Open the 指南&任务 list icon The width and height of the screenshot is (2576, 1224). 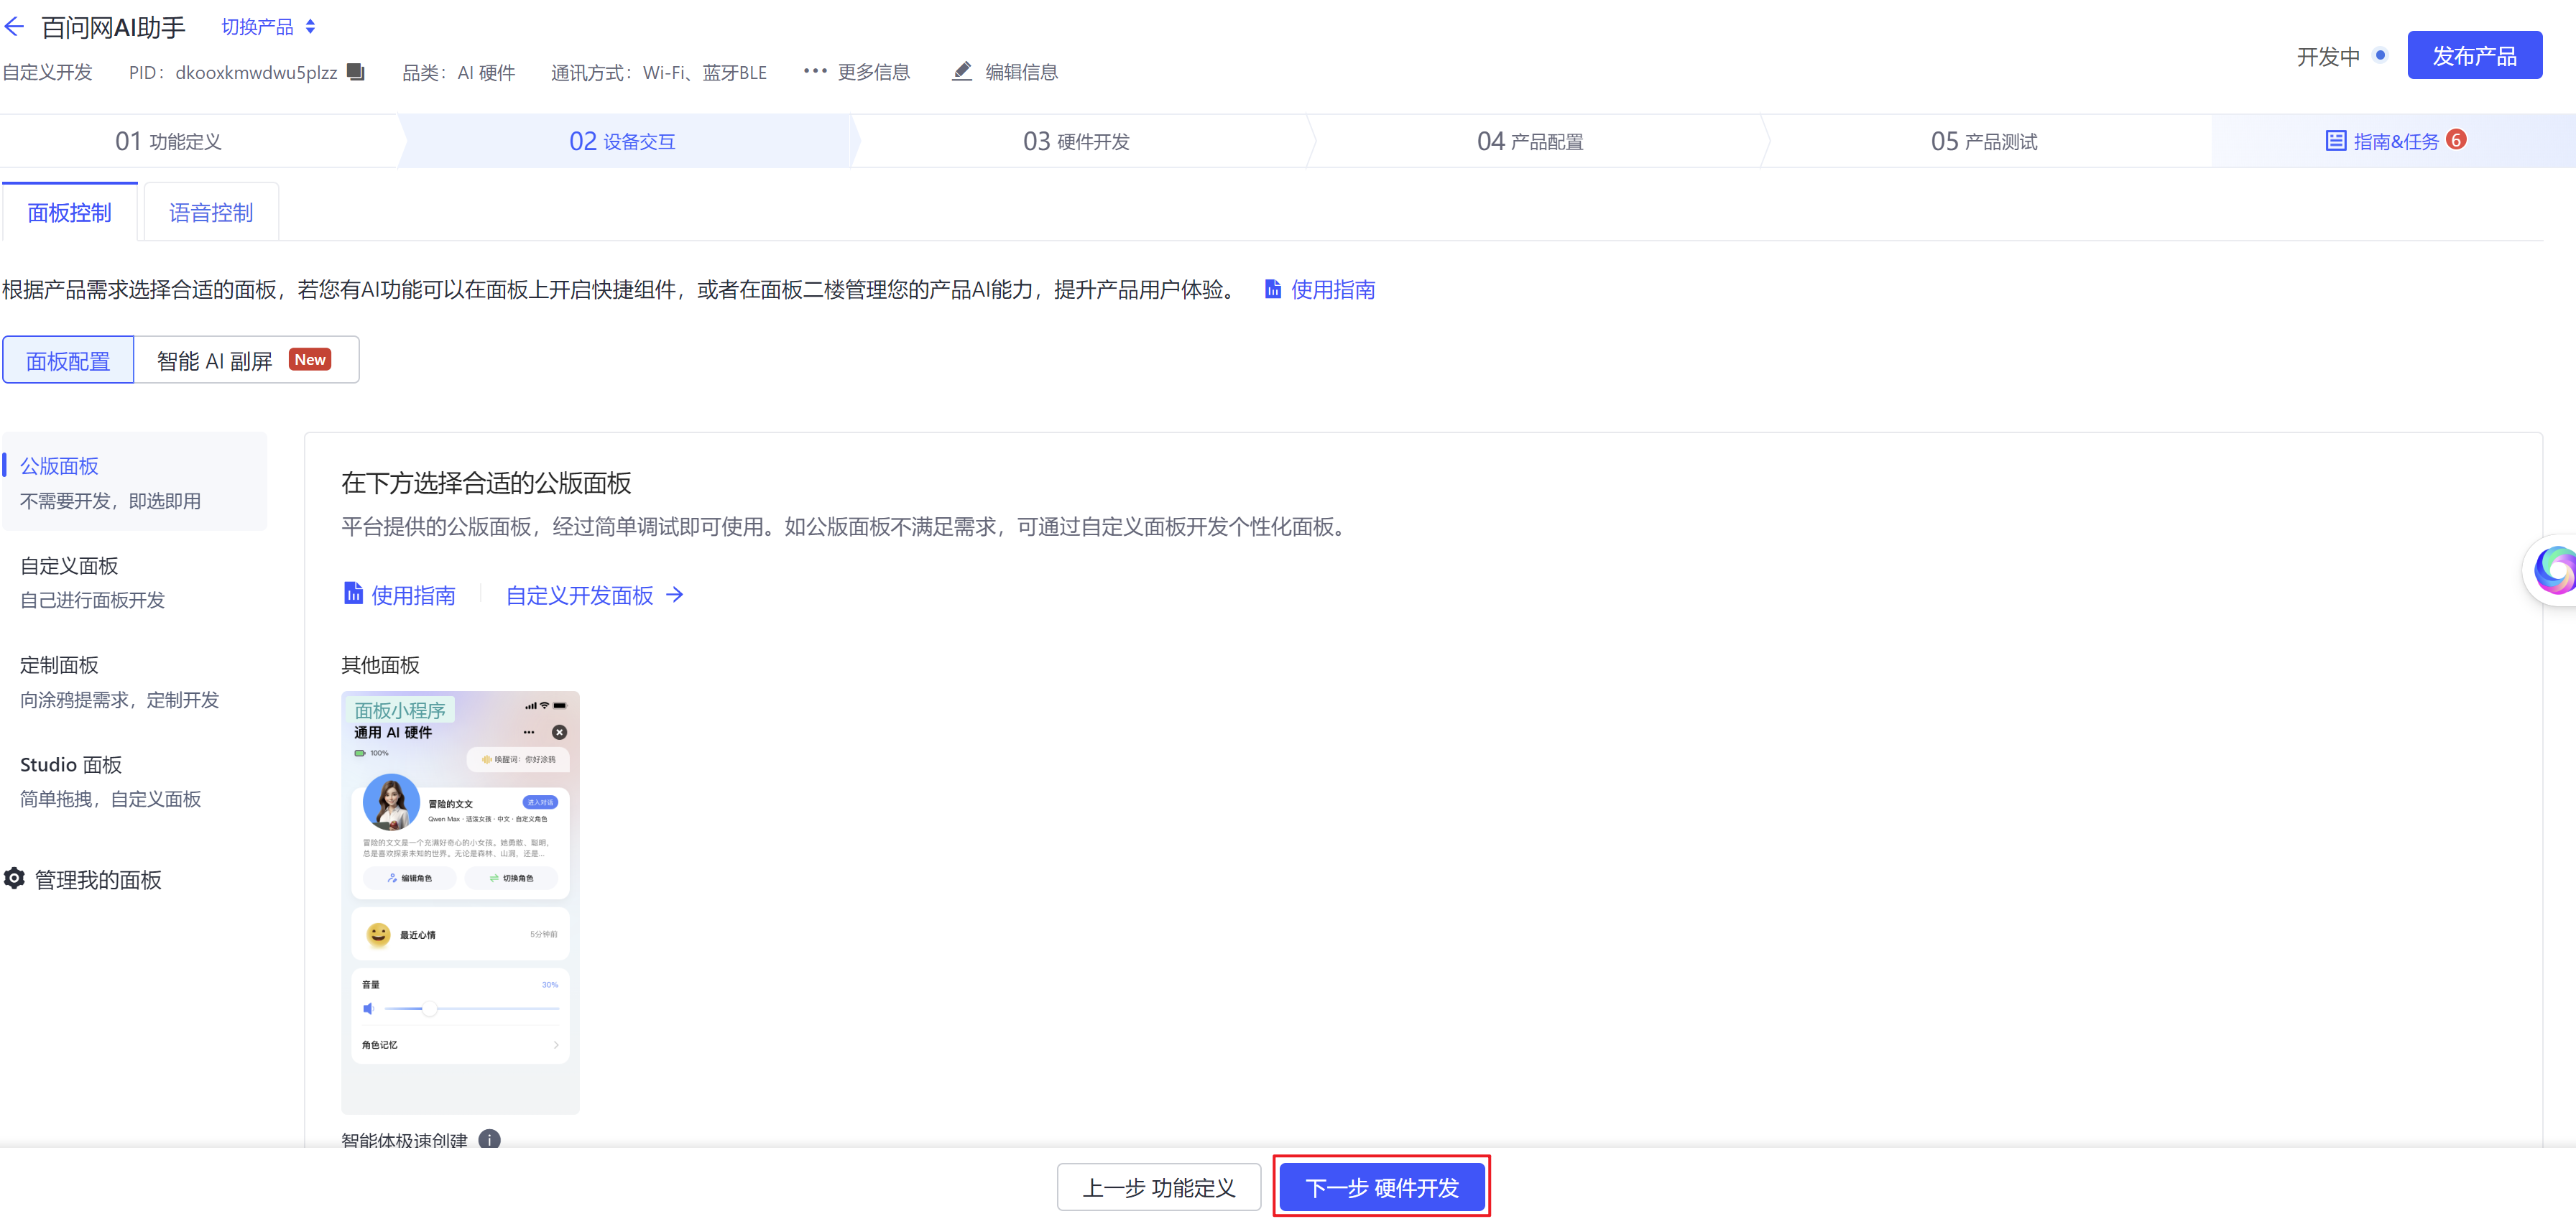(x=2335, y=141)
